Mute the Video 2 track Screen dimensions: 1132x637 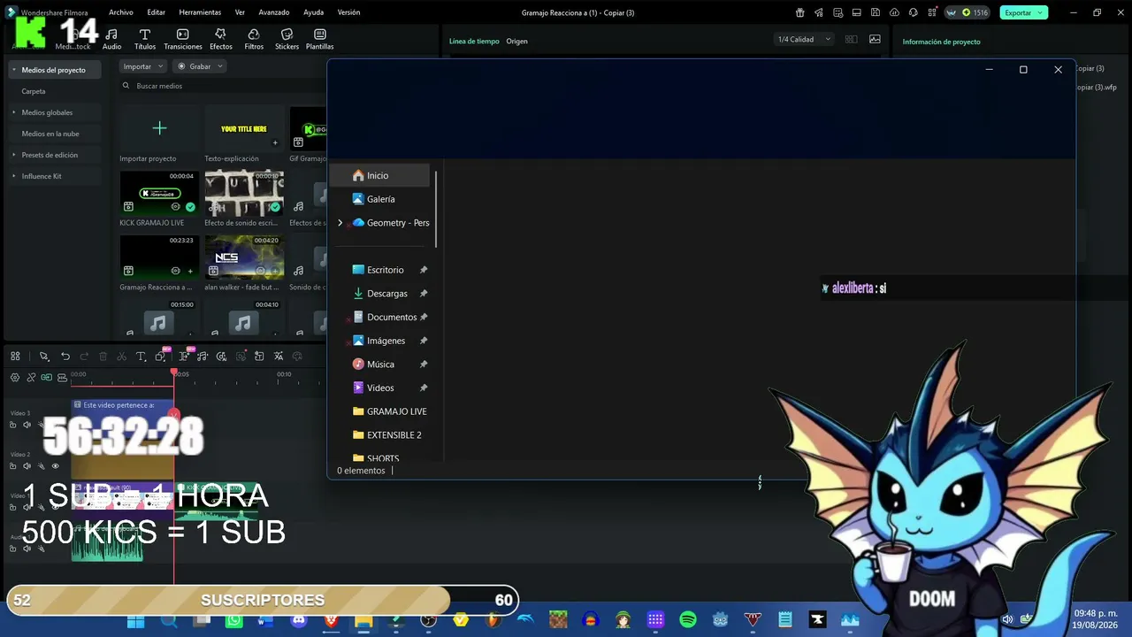click(x=27, y=466)
